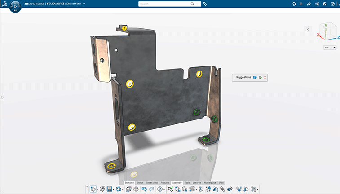Image resolution: width=340 pixels, height=194 pixels.
Task: Click the Save icon in bottom toolbar
Action: pyautogui.click(x=109, y=190)
